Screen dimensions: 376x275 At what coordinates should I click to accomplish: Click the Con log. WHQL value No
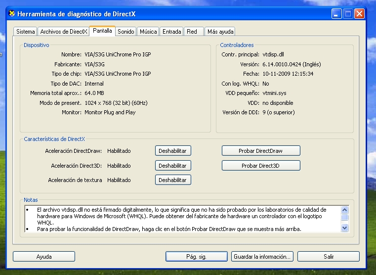coord(266,84)
